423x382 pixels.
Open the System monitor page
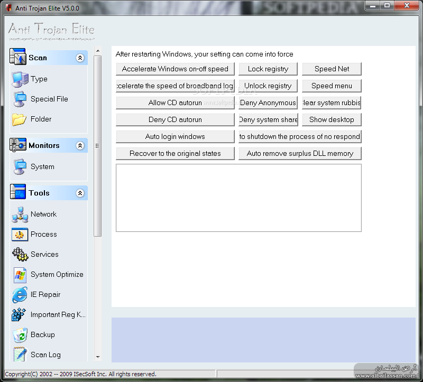[42, 166]
